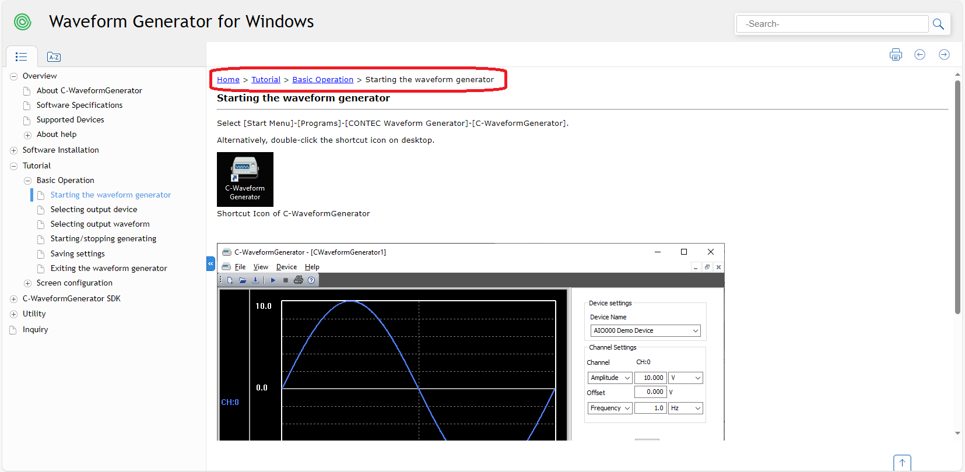Go to next page arrow icon

[x=944, y=55]
